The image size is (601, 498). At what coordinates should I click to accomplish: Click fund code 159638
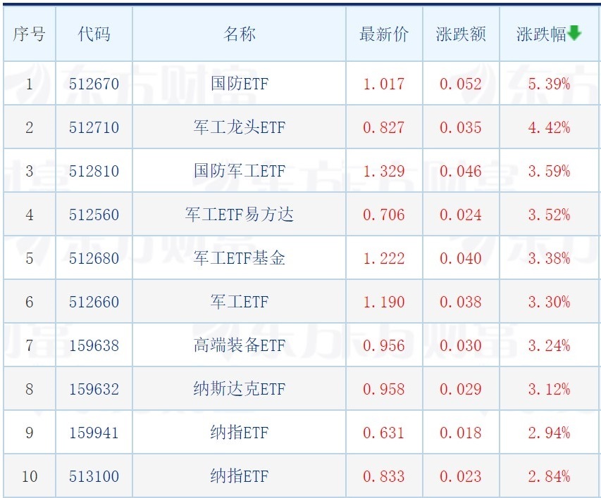pyautogui.click(x=94, y=345)
